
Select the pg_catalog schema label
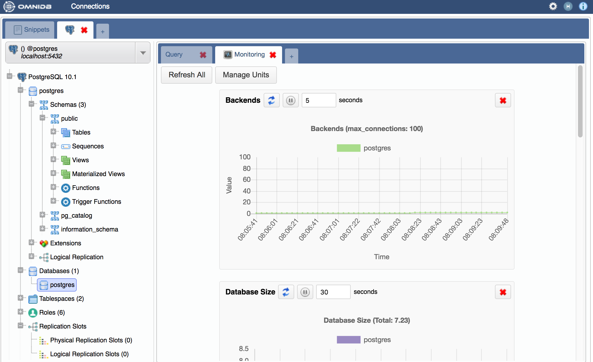pos(76,216)
